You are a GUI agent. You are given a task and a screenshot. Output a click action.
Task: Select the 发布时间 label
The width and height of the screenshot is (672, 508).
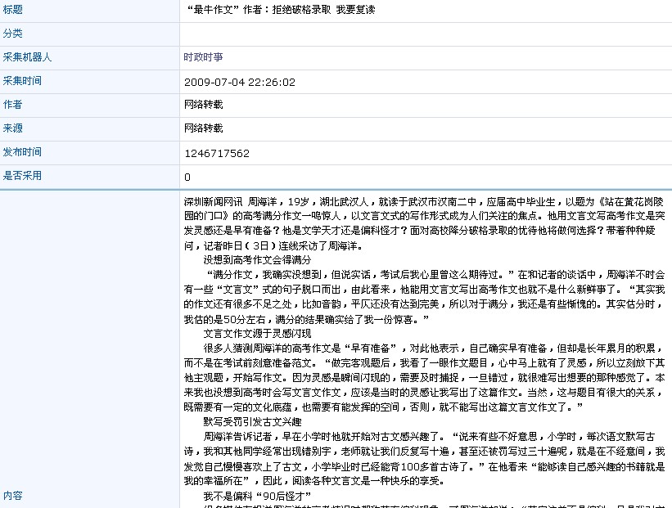(22, 151)
